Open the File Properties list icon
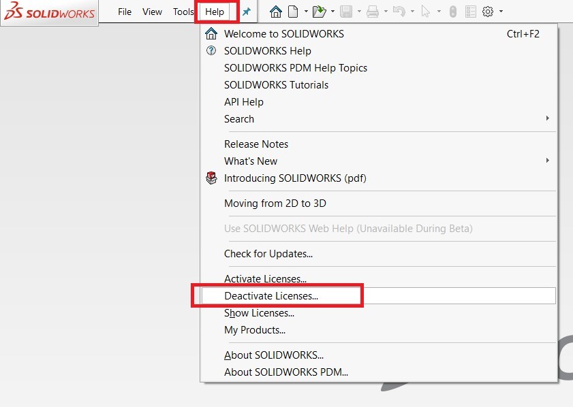573x407 pixels. coord(471,12)
